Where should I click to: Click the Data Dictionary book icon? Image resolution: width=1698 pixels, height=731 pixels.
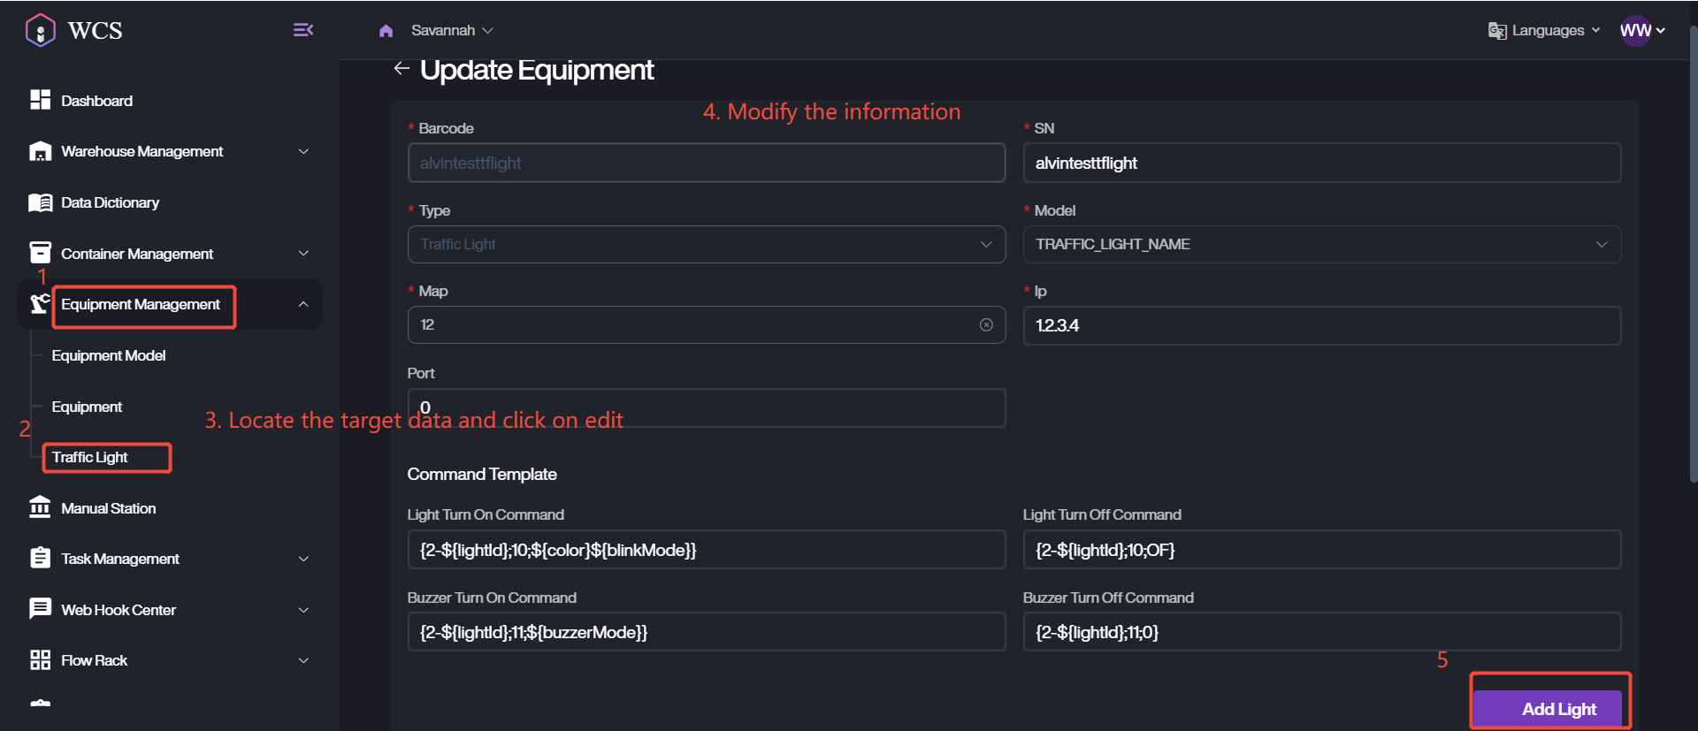pyautogui.click(x=40, y=202)
